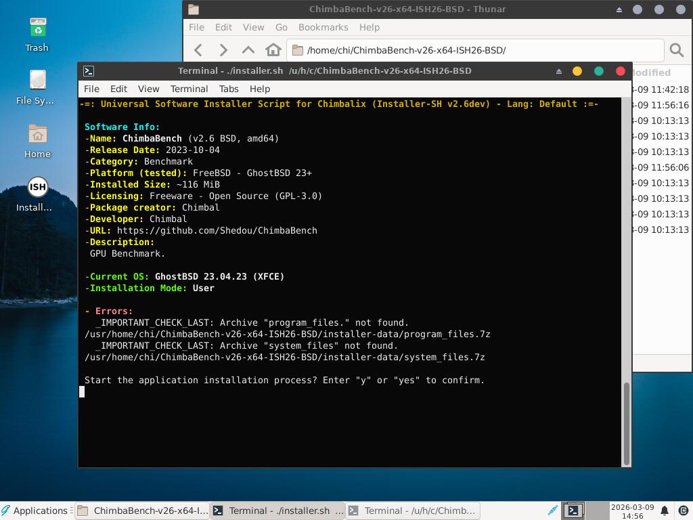Screen dimensions: 693x520
Task: Click the 'Errors:' heading in terminal
Action: click(x=109, y=311)
